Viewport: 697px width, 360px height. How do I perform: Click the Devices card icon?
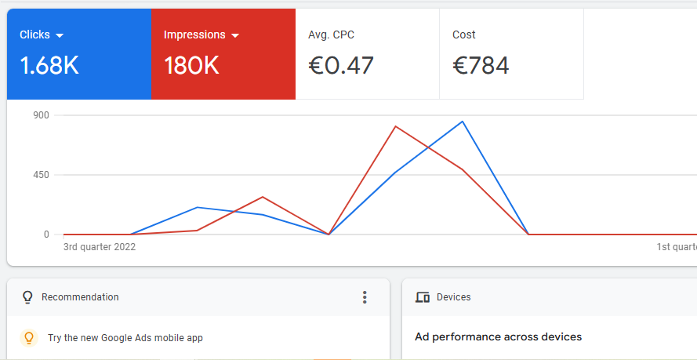coord(423,297)
